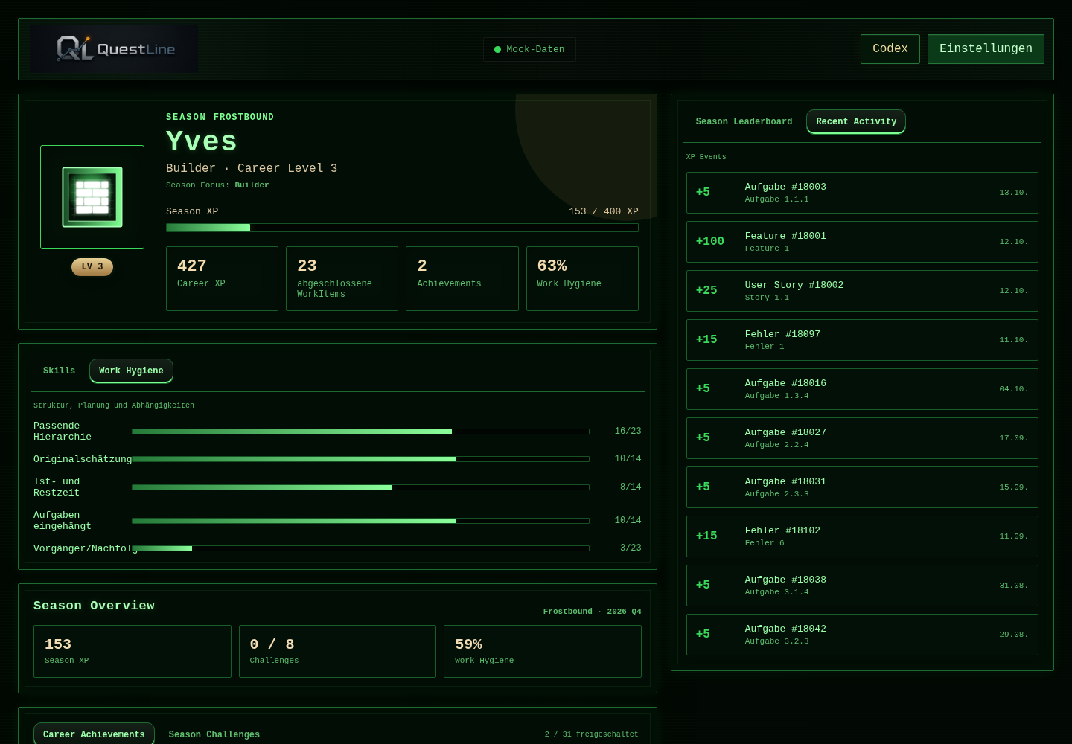The width and height of the screenshot is (1072, 744).
Task: Open the Aufgabe #18042 activity entry
Action: (862, 635)
